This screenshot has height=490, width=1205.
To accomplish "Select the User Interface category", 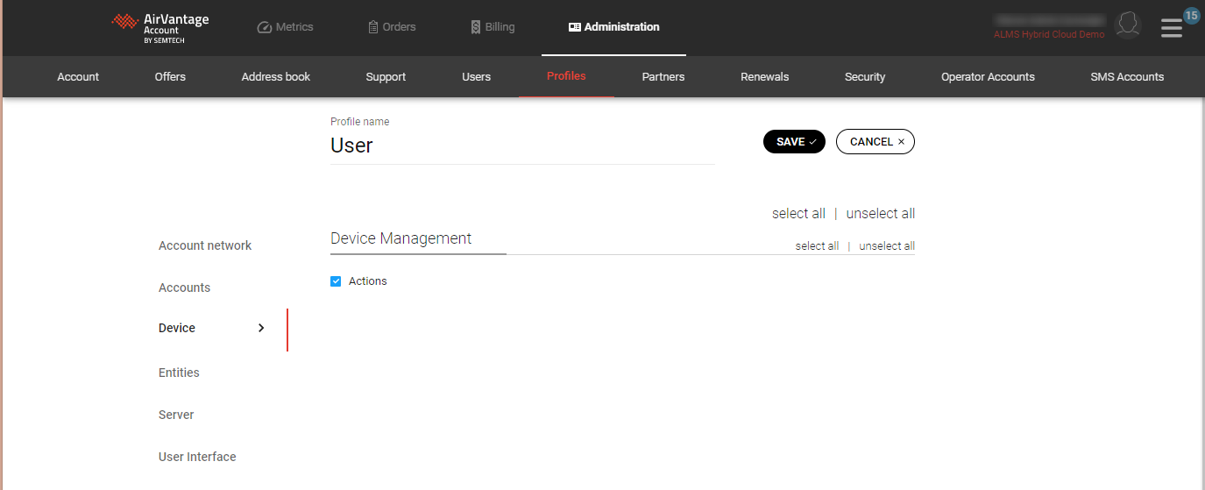I will click(x=197, y=457).
